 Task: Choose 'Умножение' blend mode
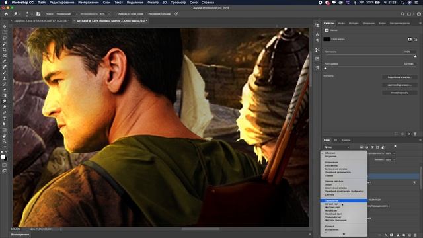(331, 166)
